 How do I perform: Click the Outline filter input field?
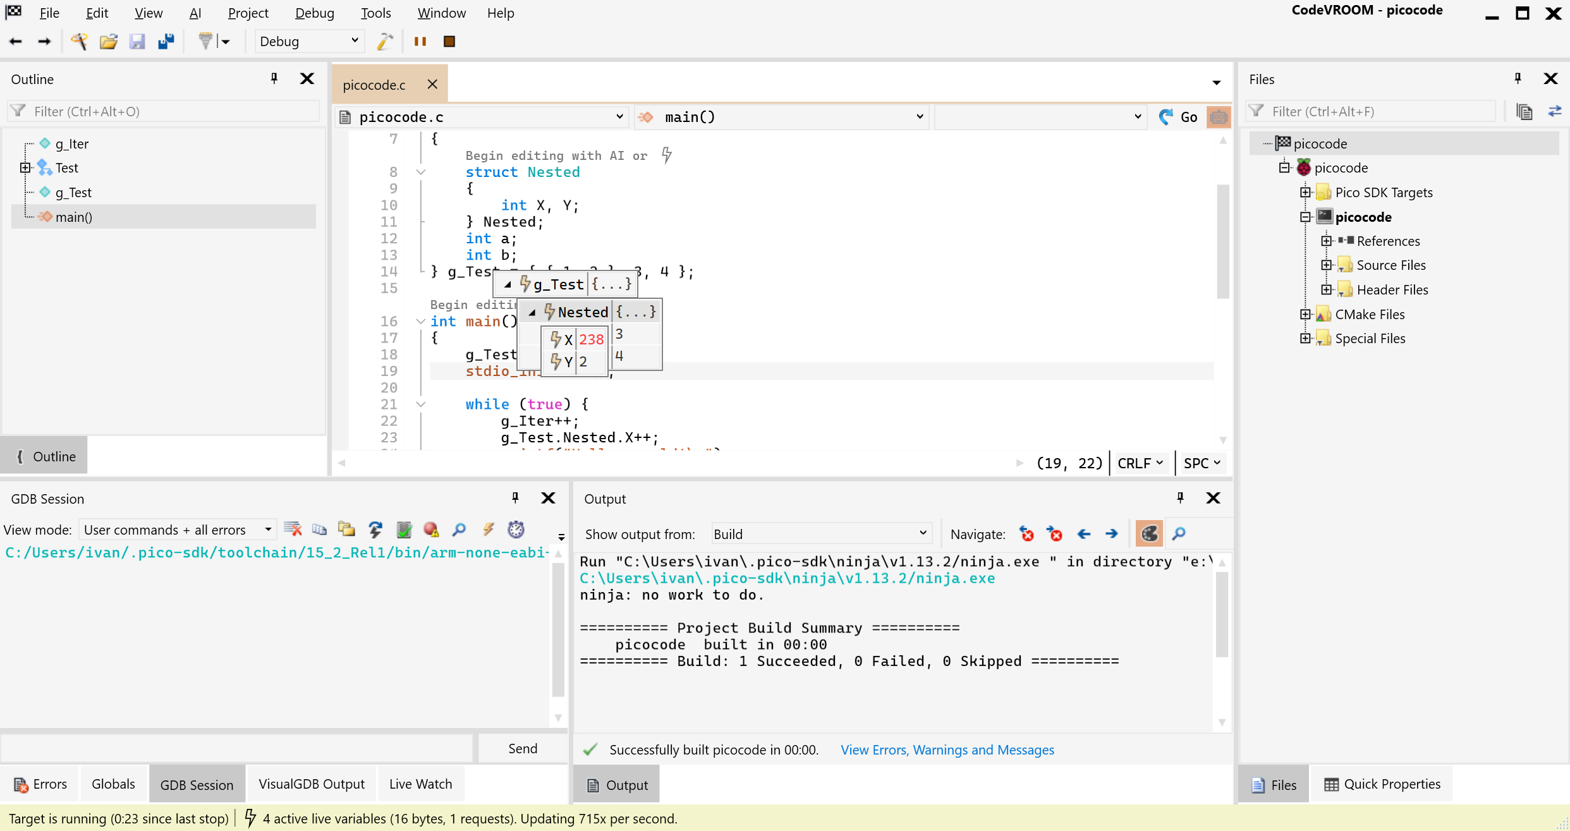pos(164,112)
